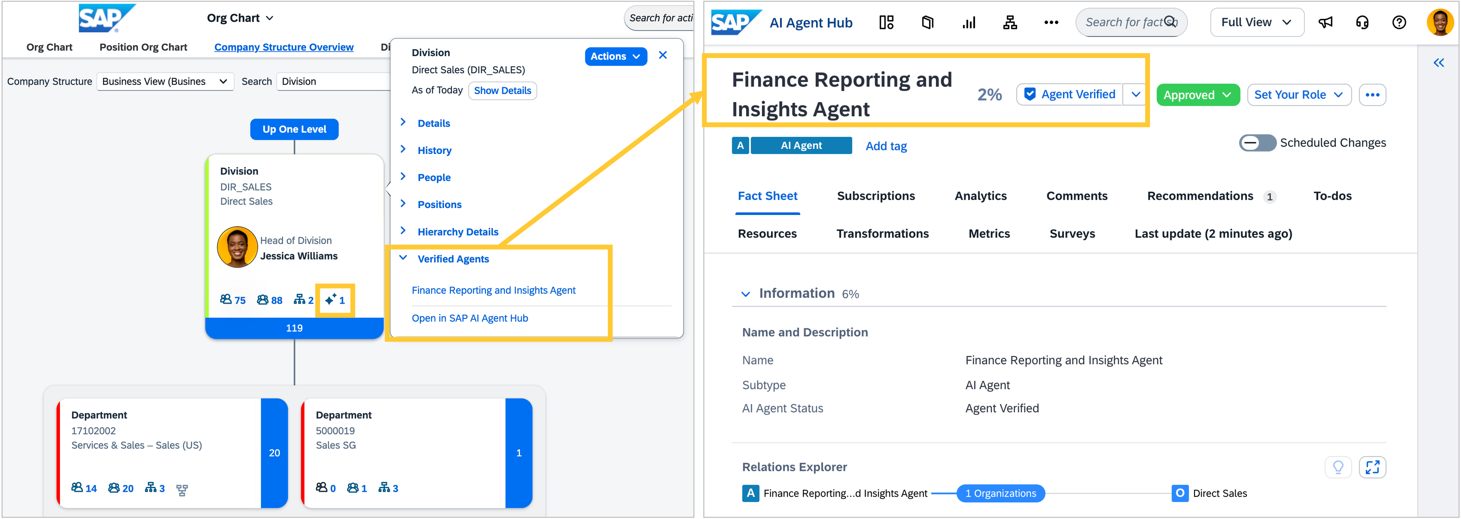Switch to the Position Org Chart tab
This screenshot has width=1461, height=519.
pos(143,48)
